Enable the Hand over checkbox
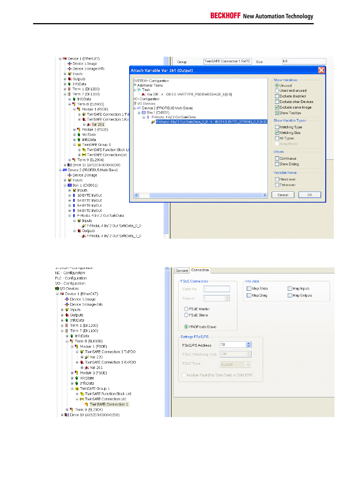This screenshot has width=355, height=504. point(277,179)
